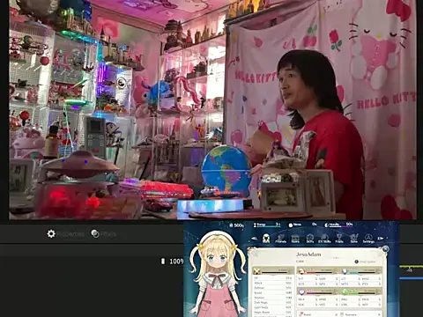Click the blue attribute group icon
Image resolution: width=423 pixels, height=317 pixels.
(345, 271)
